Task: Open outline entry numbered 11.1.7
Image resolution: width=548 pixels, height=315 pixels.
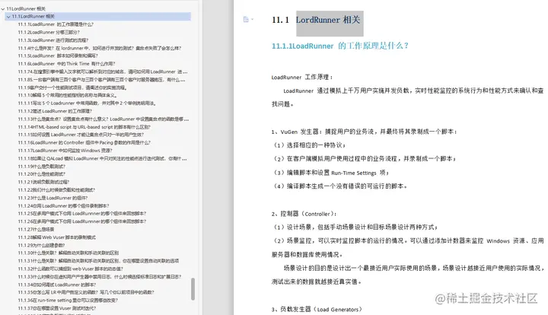Action: point(103,72)
